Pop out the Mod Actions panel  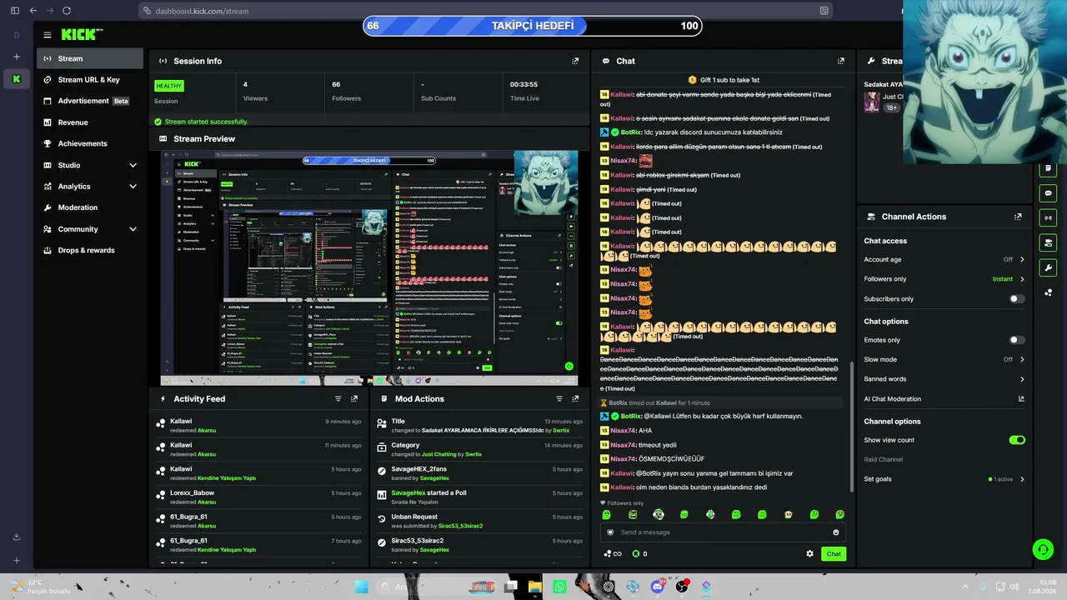click(x=575, y=399)
